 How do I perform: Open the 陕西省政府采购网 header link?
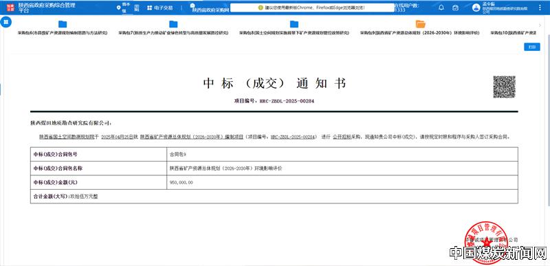click(x=210, y=10)
